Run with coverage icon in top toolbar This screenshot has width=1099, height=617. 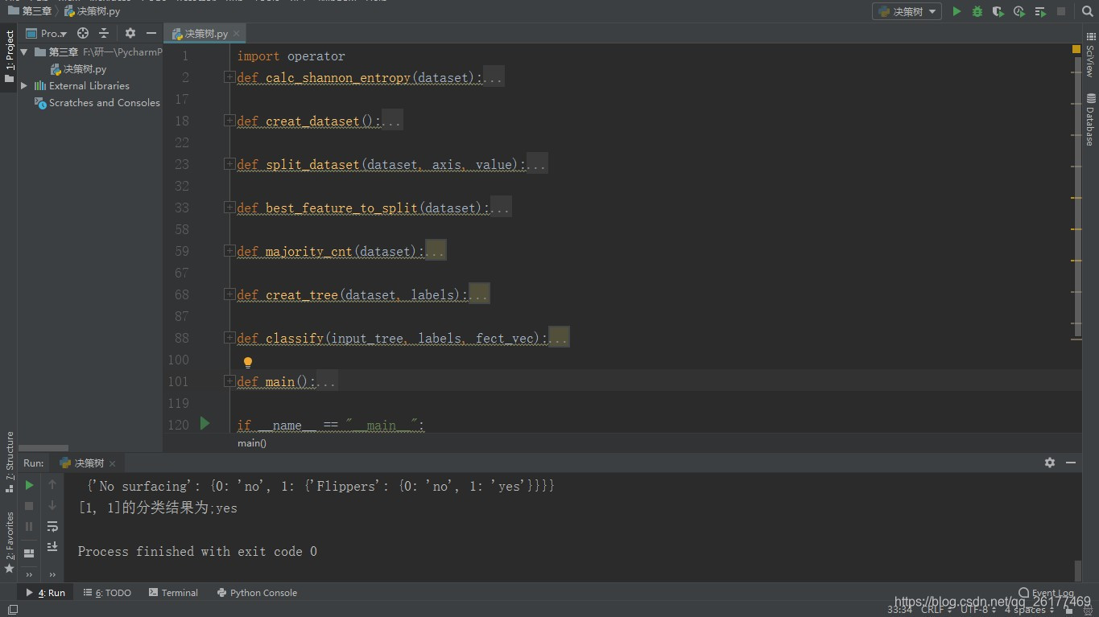coord(998,11)
